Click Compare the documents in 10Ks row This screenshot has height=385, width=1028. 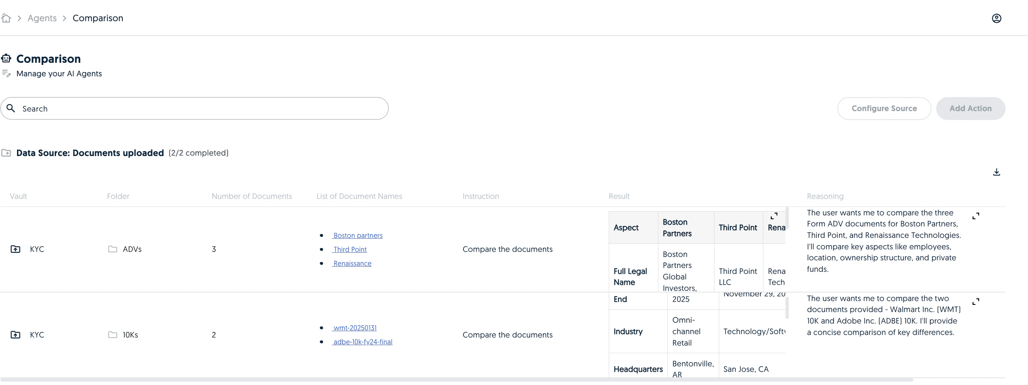[x=508, y=335]
